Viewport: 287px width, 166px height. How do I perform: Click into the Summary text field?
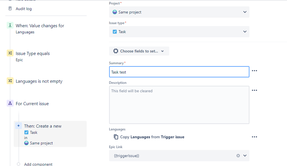[179, 72]
